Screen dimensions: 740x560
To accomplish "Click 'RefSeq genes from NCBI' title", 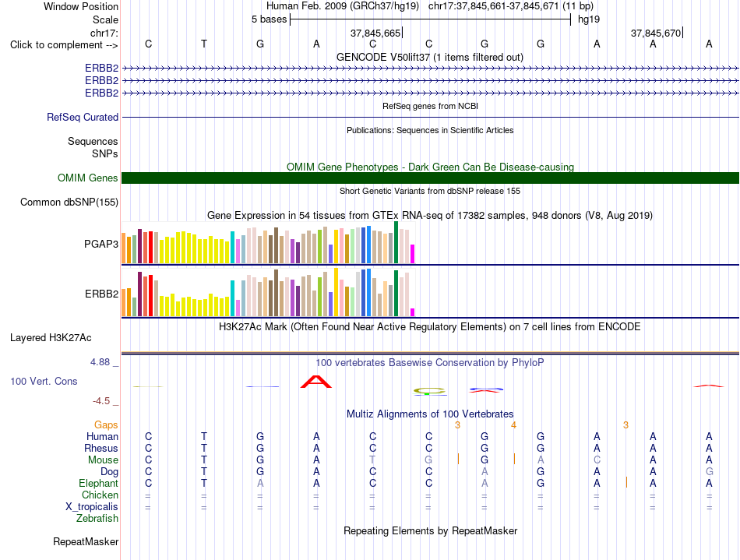I will [430, 106].
